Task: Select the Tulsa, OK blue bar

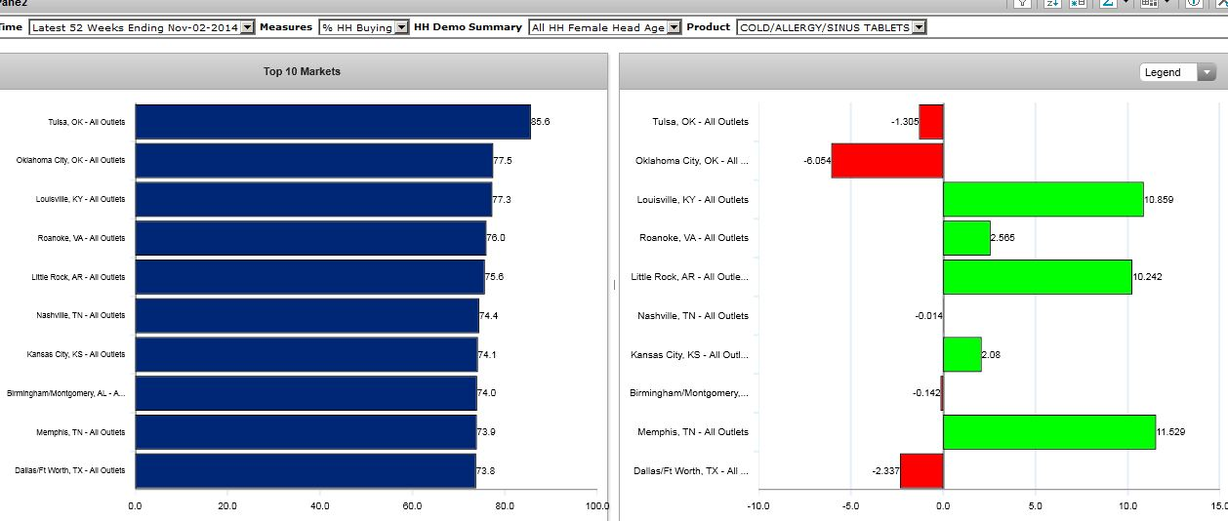Action: coord(332,122)
